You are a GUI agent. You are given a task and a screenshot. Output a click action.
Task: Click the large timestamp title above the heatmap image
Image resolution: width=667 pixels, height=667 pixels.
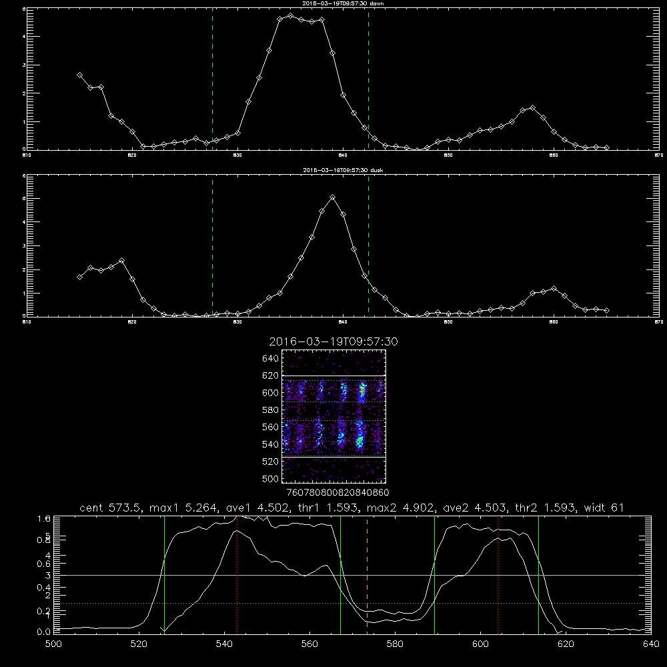pos(333,342)
